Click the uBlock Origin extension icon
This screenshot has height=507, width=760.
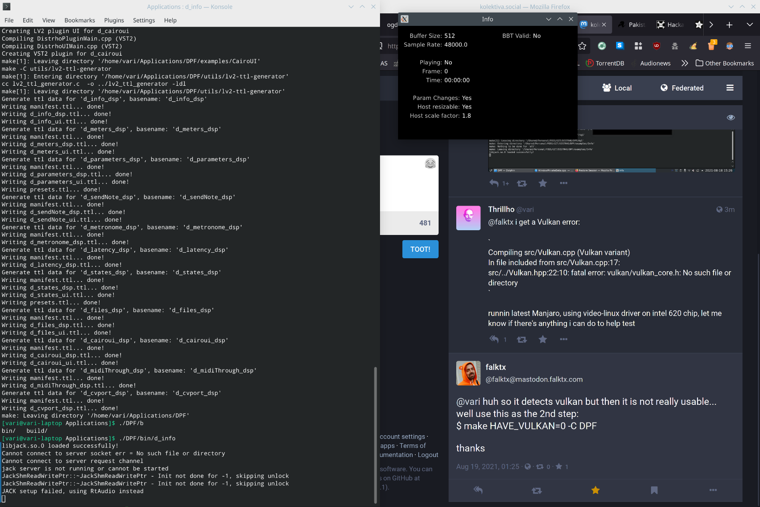point(657,46)
